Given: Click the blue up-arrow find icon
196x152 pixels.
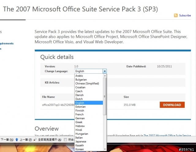Looking at the screenshot, I should click(17, 139).
